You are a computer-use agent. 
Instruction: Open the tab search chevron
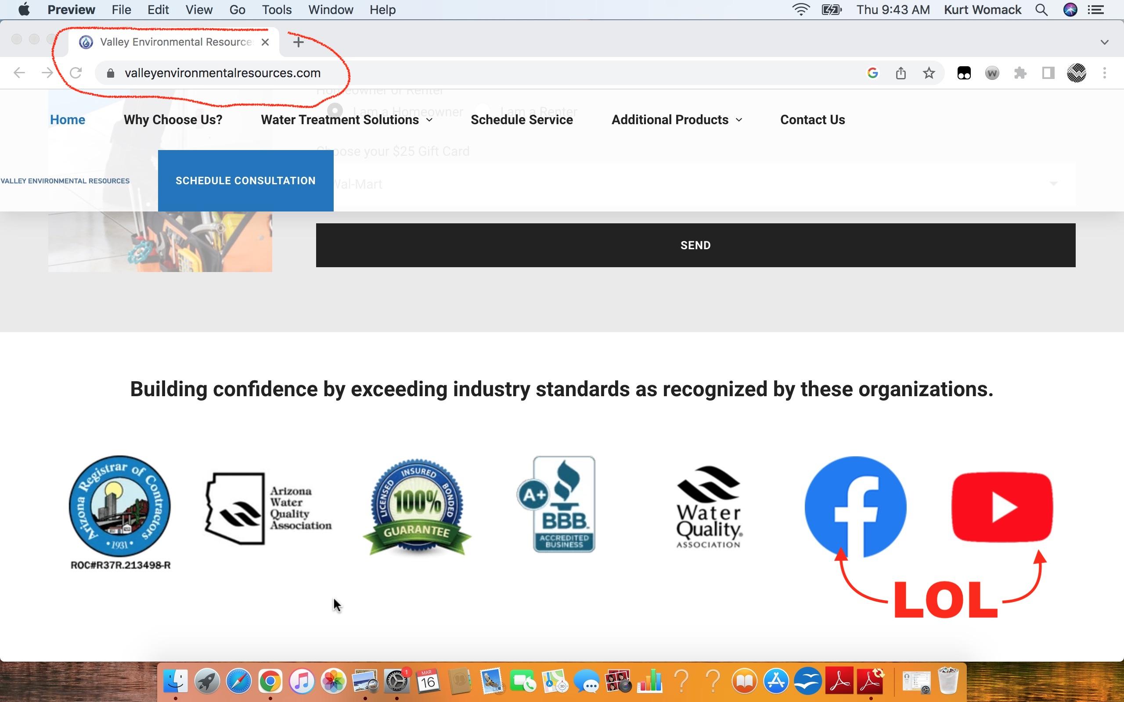pyautogui.click(x=1105, y=42)
